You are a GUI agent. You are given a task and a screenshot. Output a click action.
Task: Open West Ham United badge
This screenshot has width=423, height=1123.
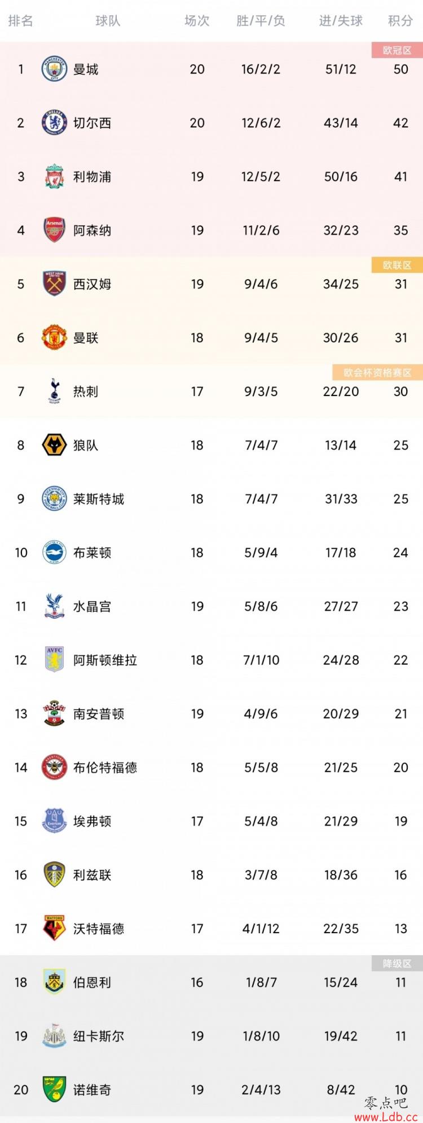55,284
